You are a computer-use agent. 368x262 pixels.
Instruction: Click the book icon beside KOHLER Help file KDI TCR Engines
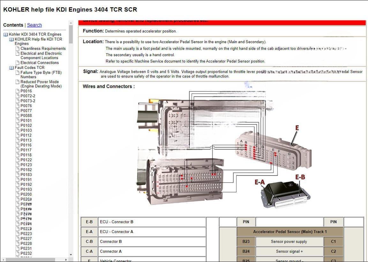coord(11,40)
